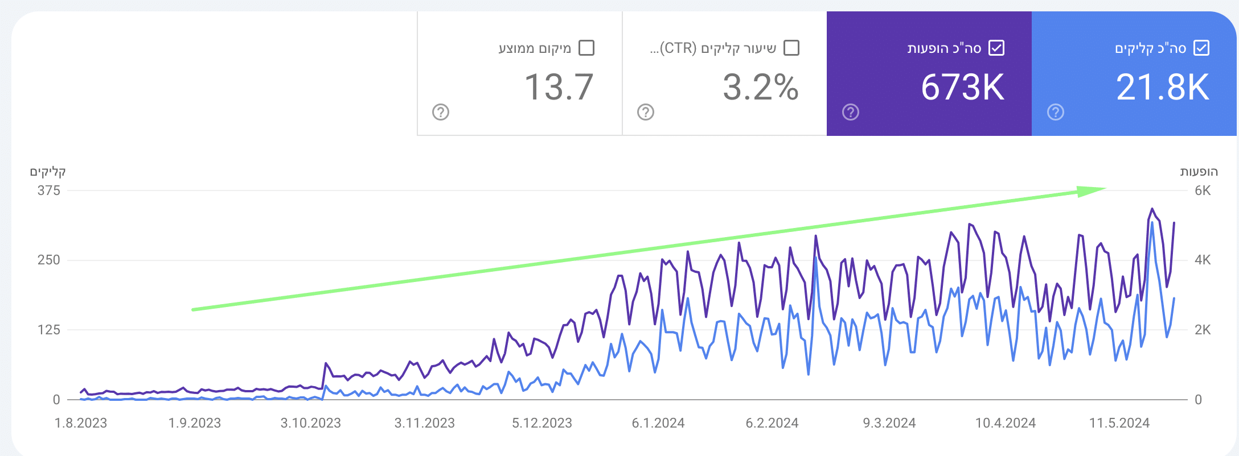Click the 6.2.2024 date label
Screen dimensions: 1239x456
tap(772, 423)
